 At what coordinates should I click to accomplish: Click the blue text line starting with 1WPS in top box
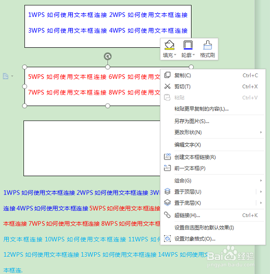click(108, 15)
